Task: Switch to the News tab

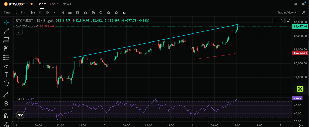Action: [x=67, y=4]
